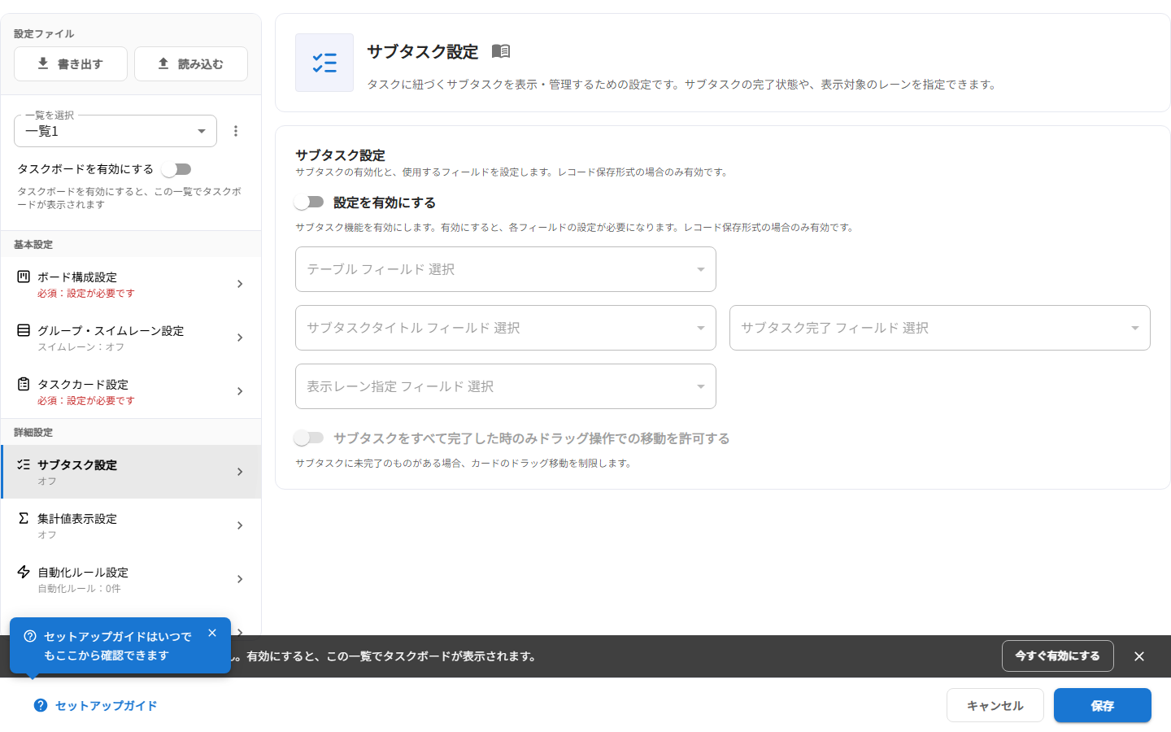Click the board icon next to ボード構成設定
Screen dimensions: 1171x732
point(24,277)
